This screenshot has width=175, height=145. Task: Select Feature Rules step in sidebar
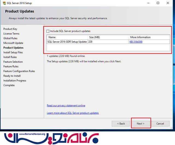[11, 66]
